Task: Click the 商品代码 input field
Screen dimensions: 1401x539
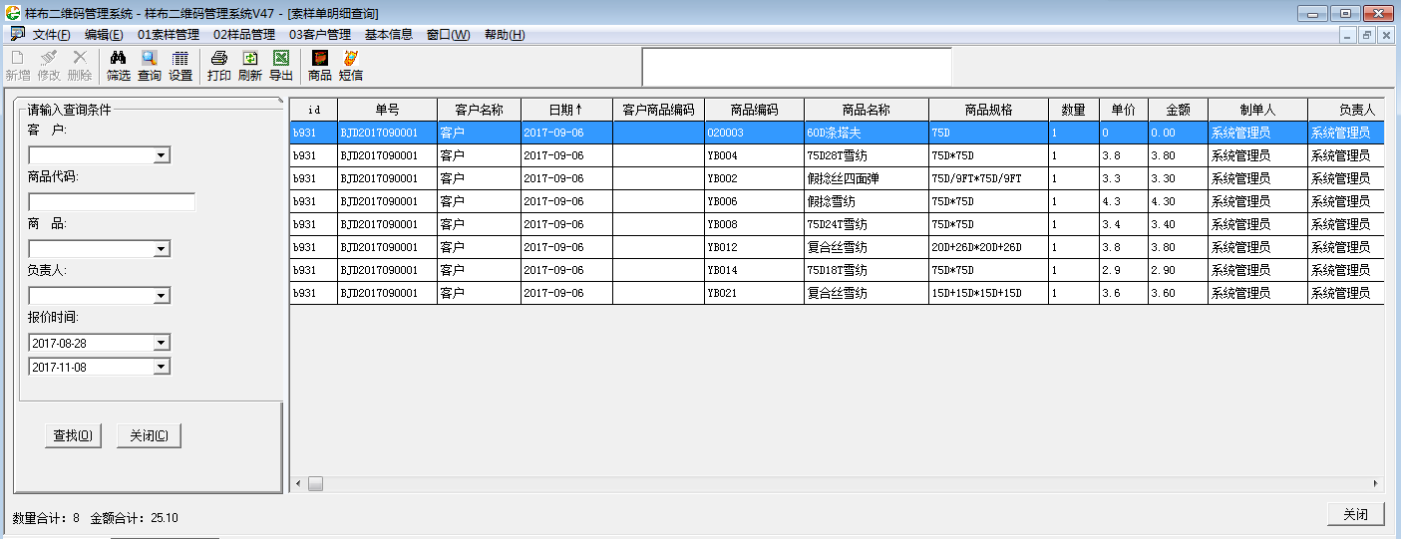Action: pyautogui.click(x=112, y=202)
